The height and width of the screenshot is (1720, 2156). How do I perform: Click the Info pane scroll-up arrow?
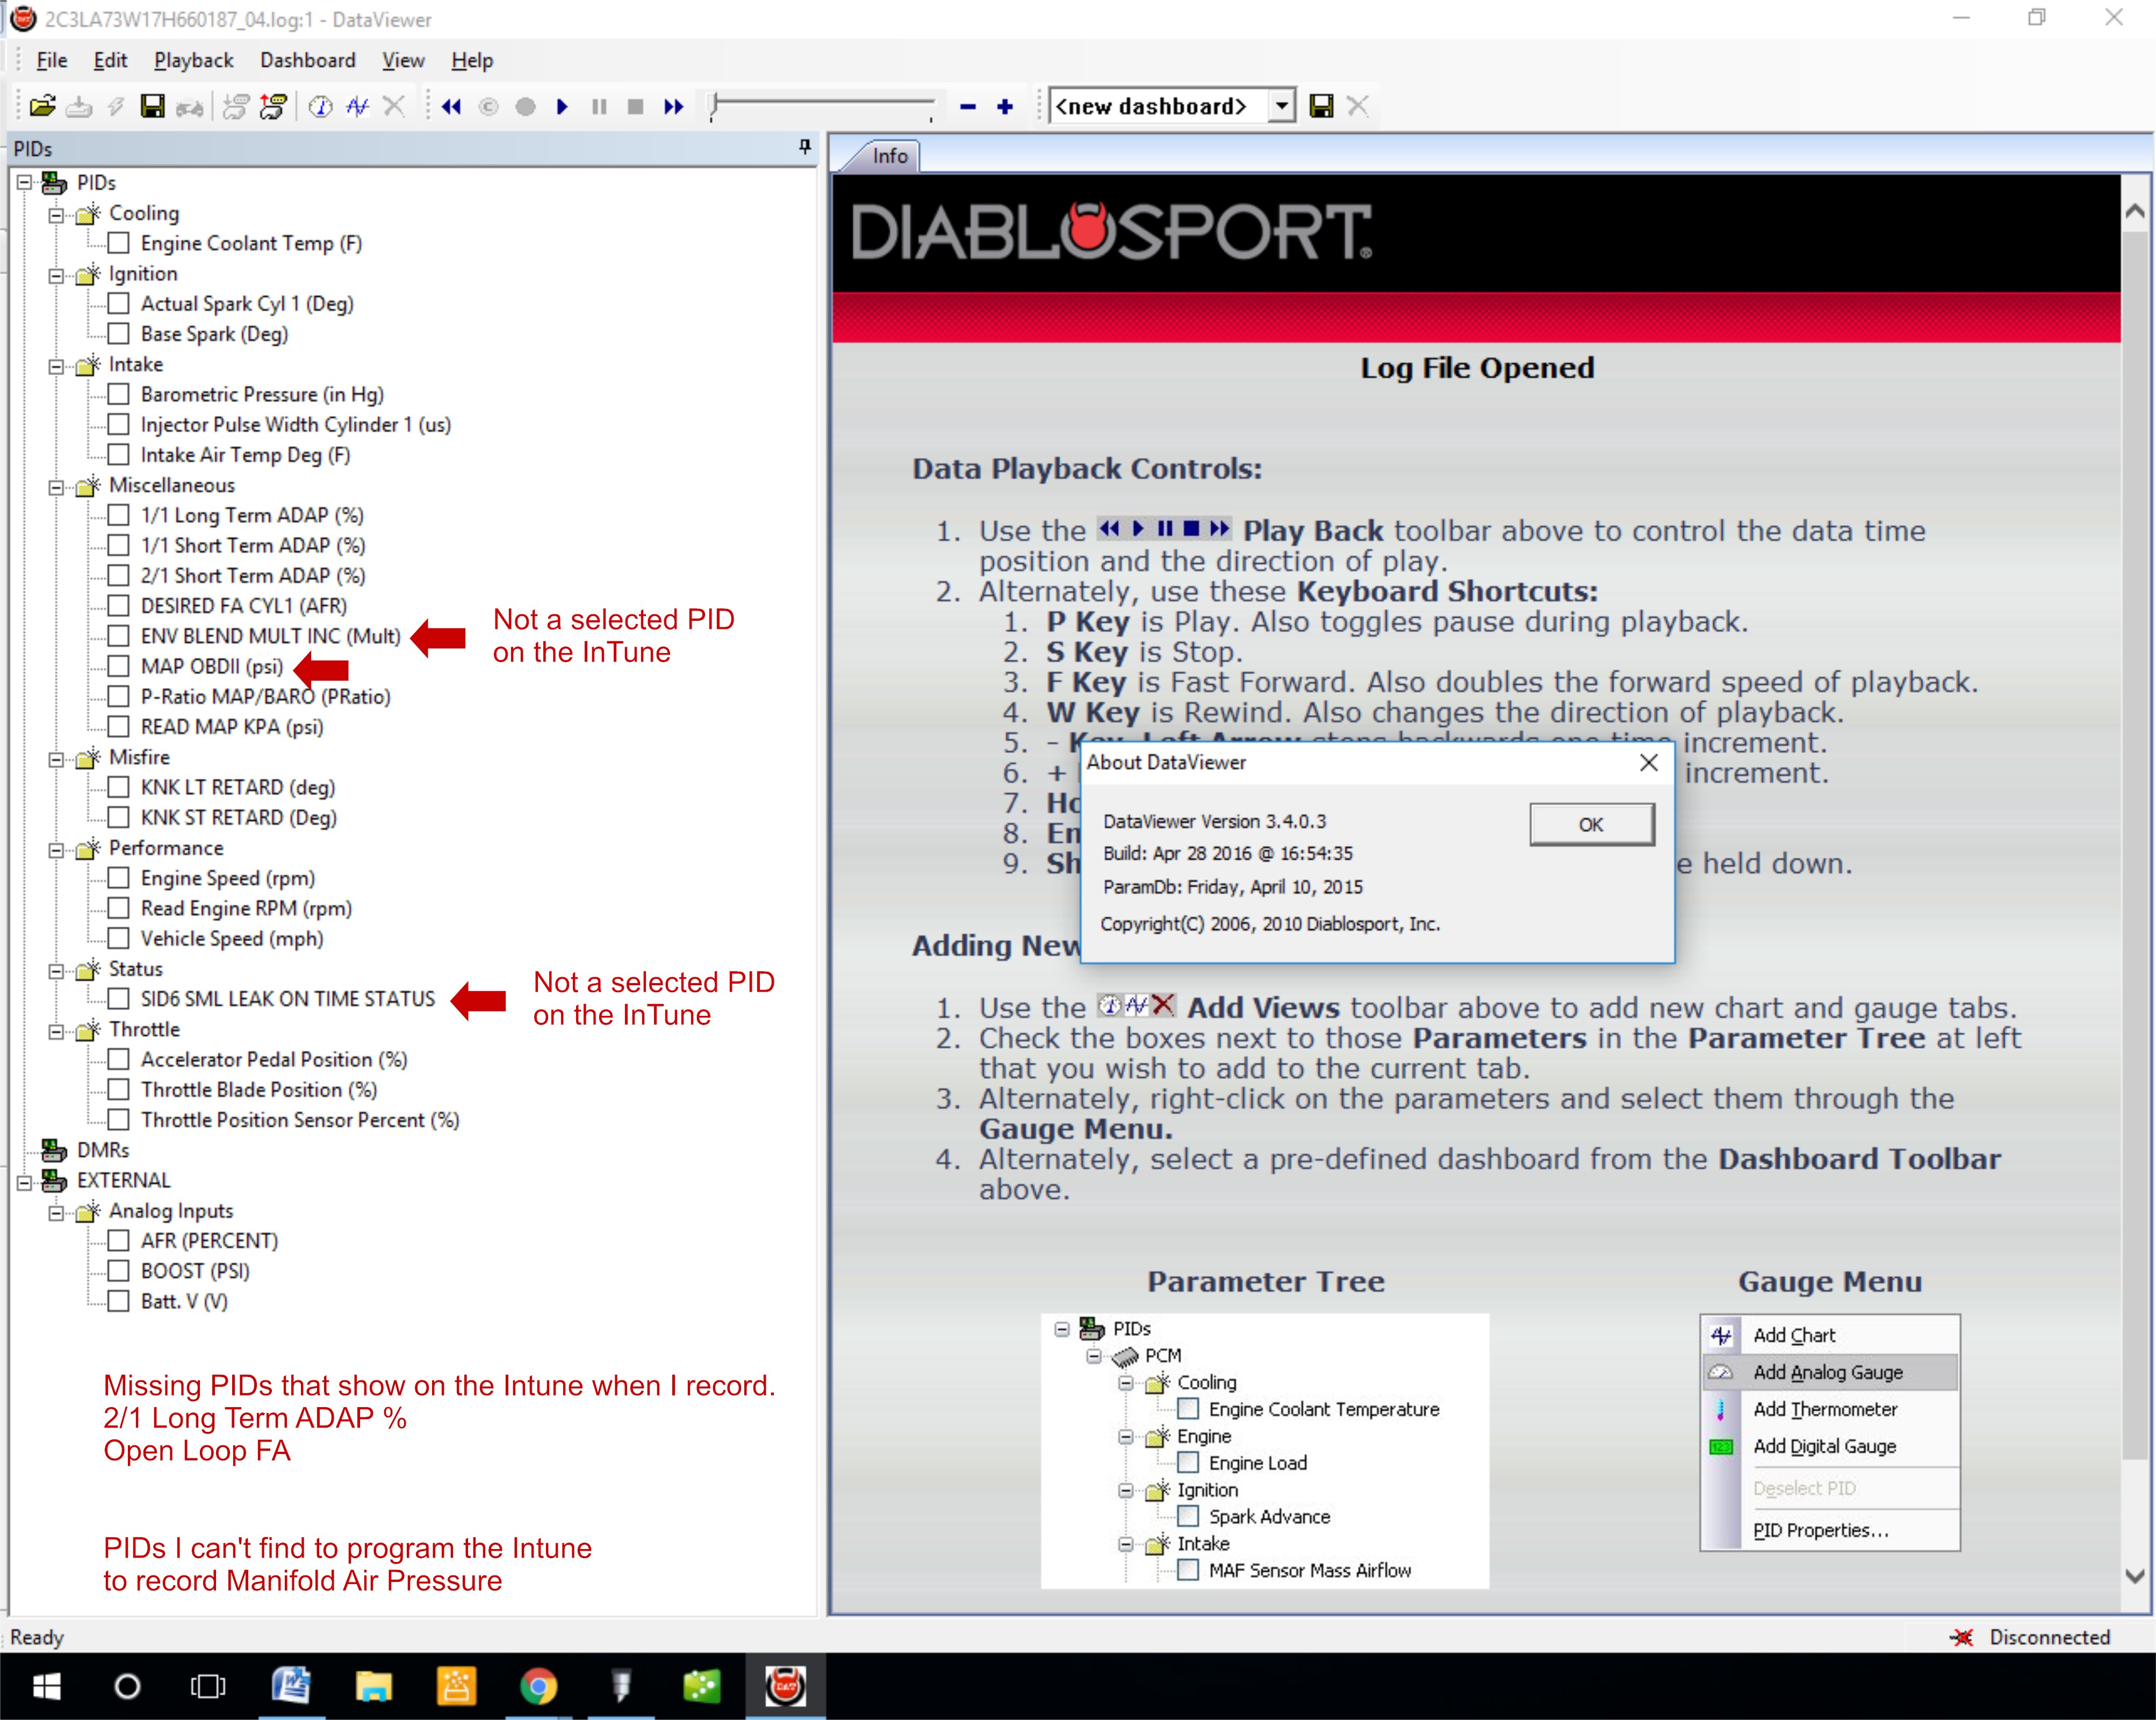pyautogui.click(x=2134, y=211)
